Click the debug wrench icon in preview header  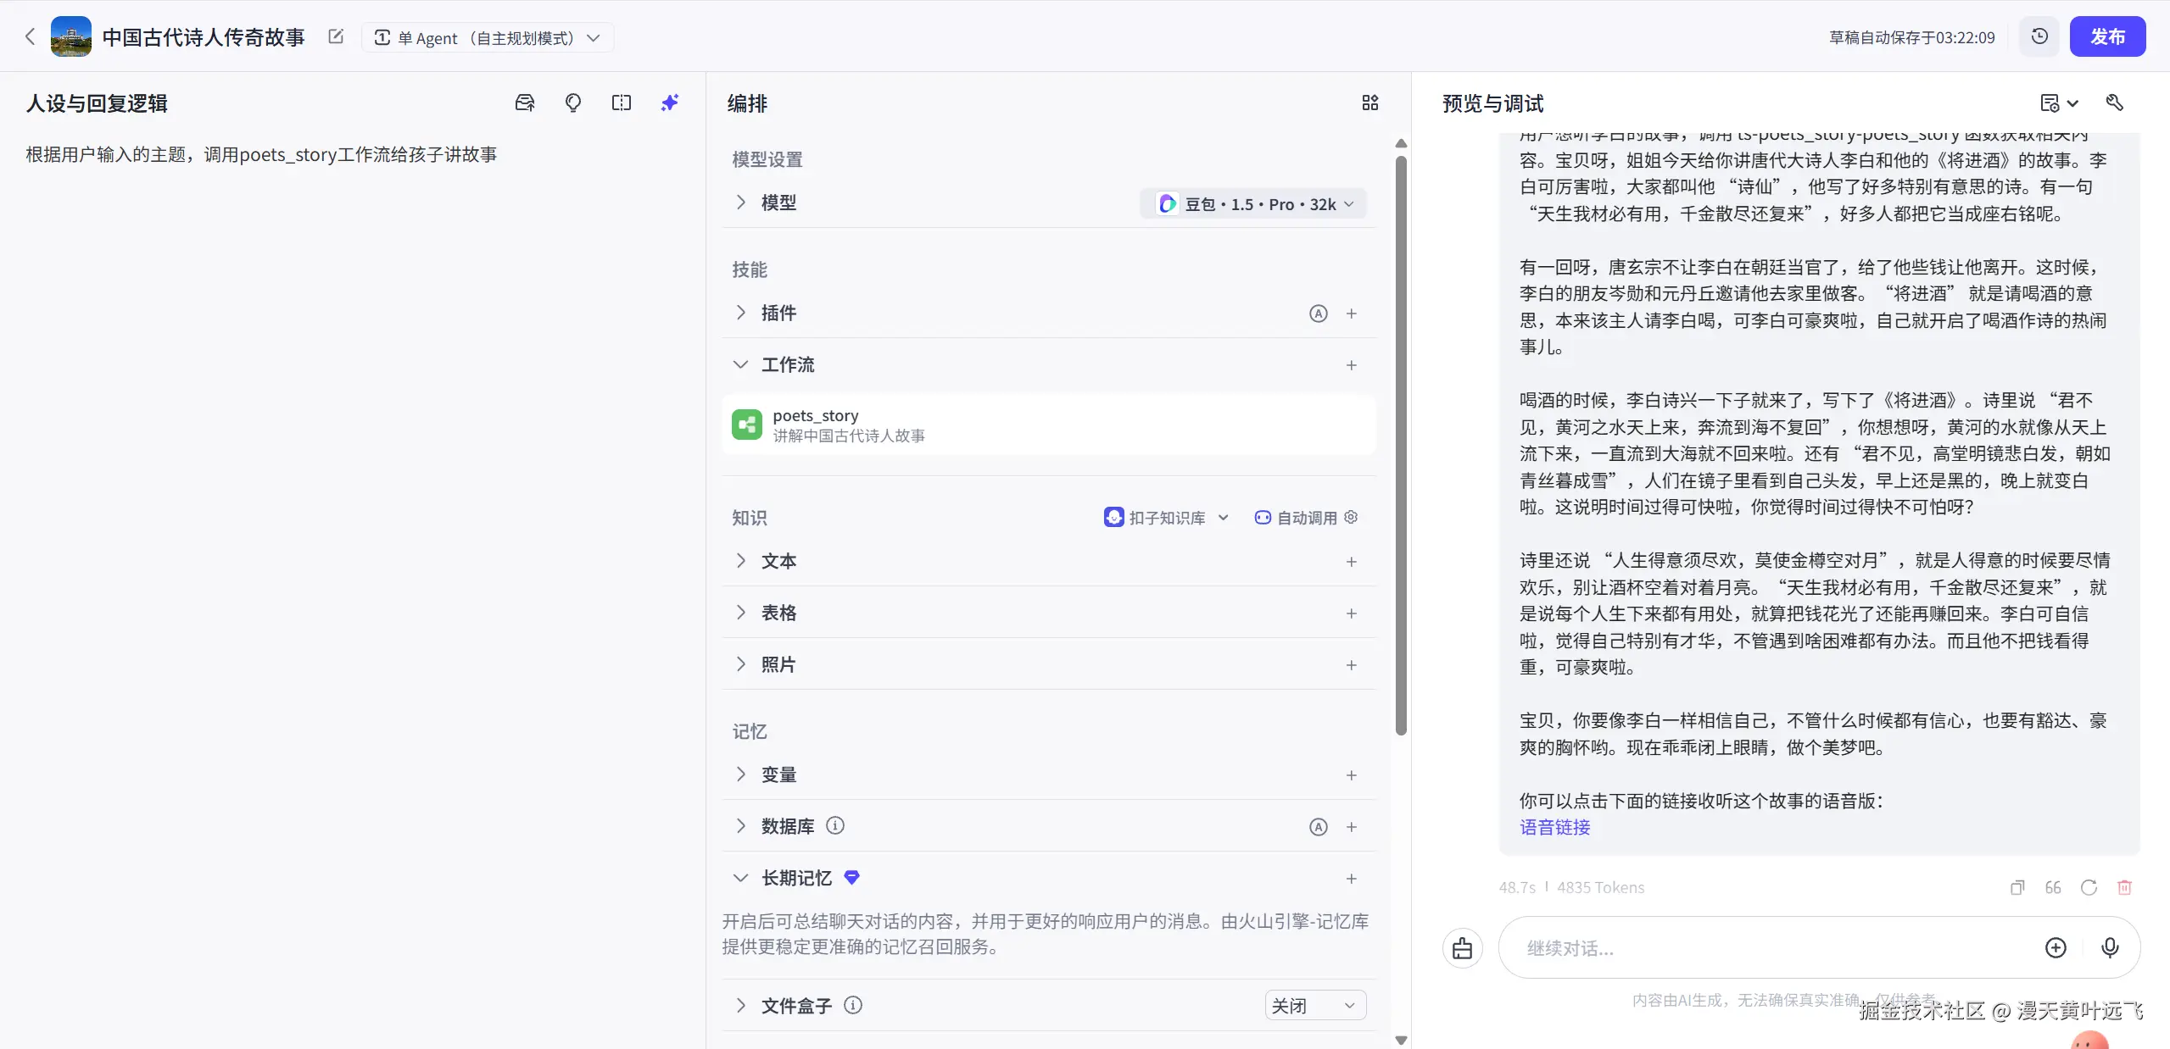2115,103
